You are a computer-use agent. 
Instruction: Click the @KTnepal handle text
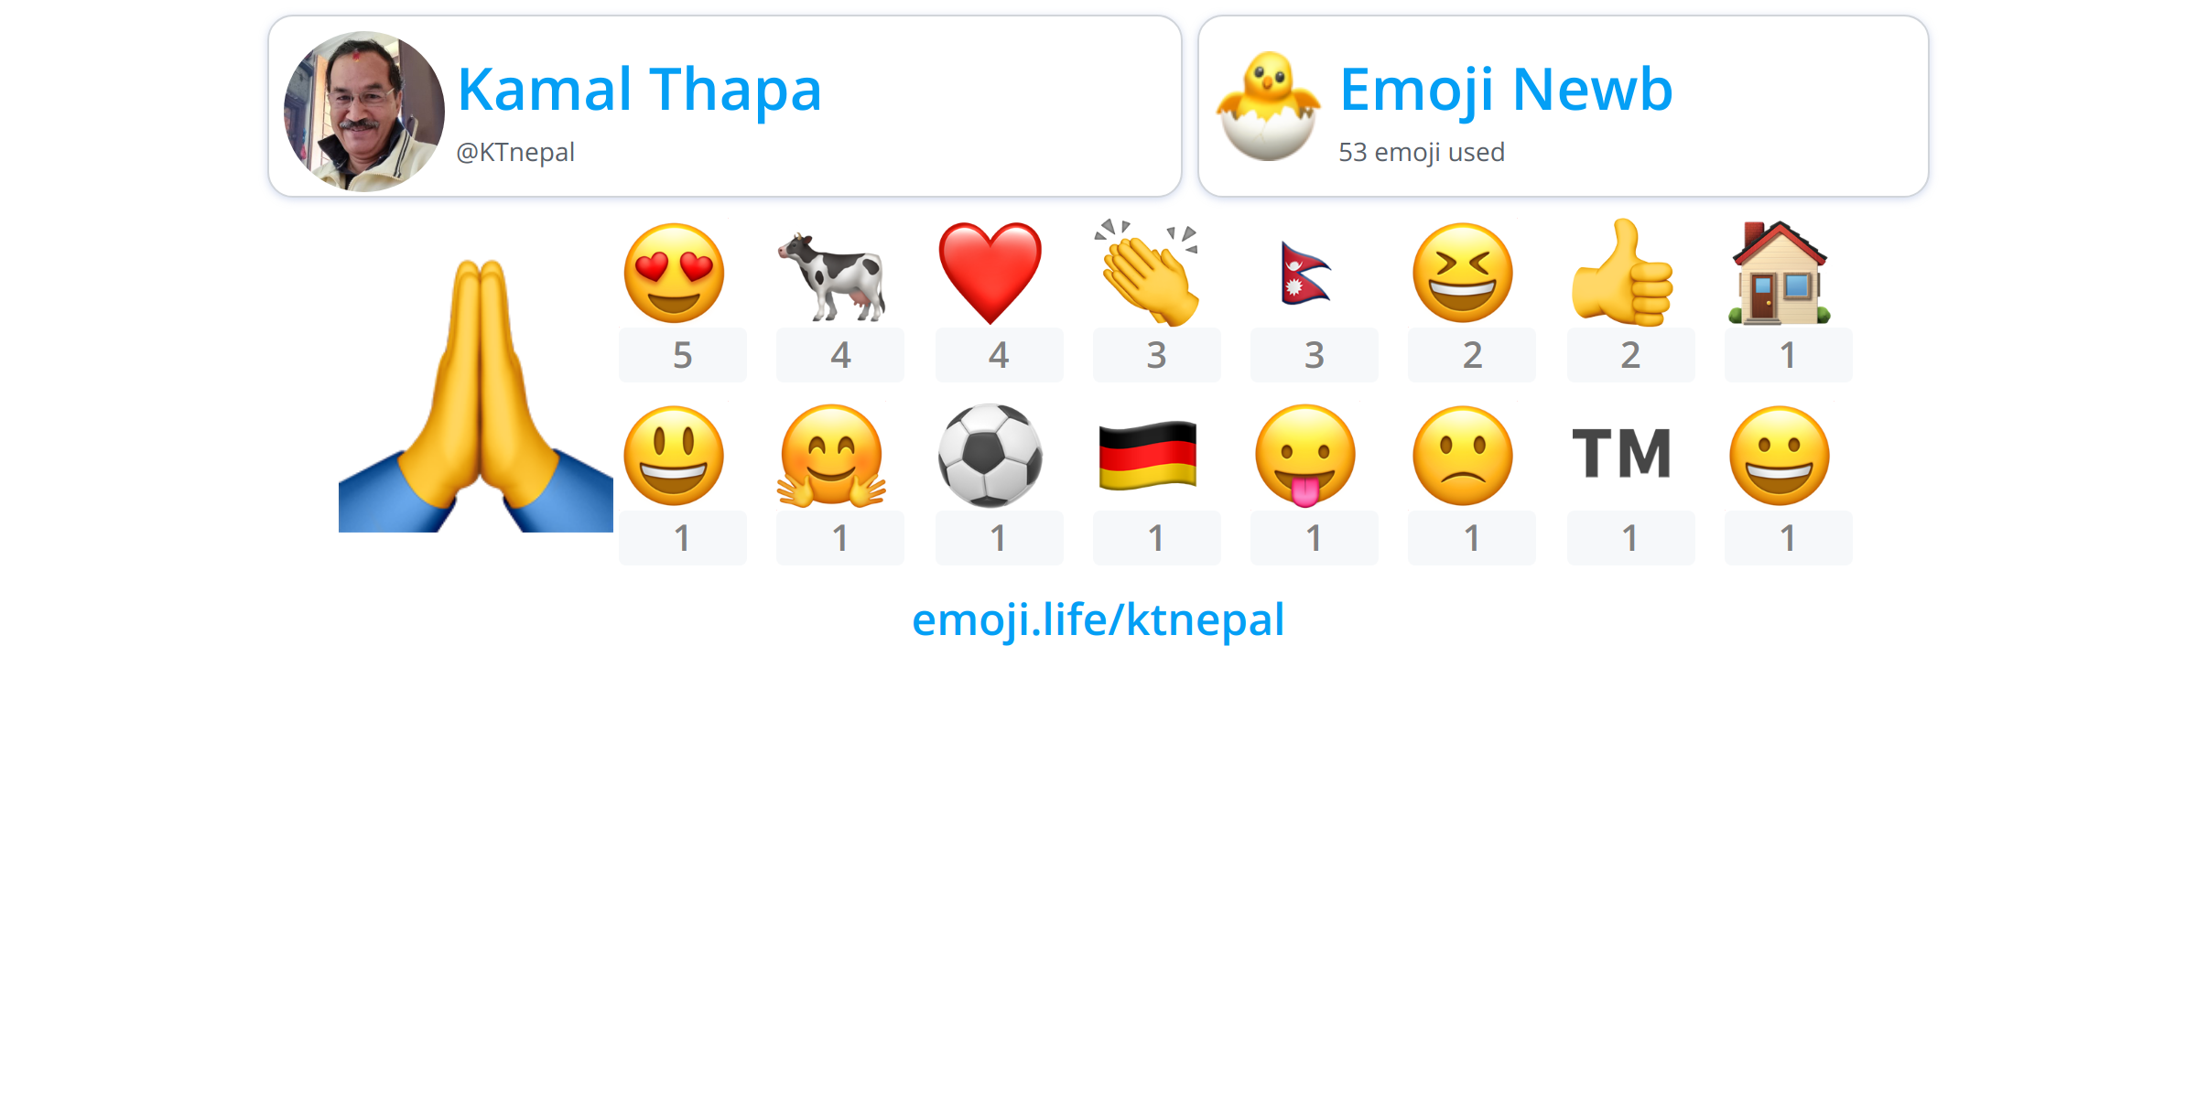pos(515,152)
